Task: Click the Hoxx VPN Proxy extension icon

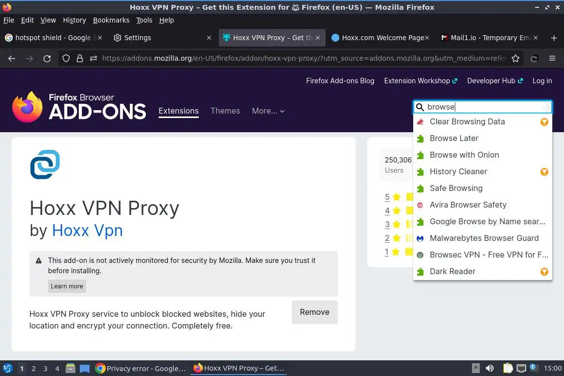Action: pos(45,164)
